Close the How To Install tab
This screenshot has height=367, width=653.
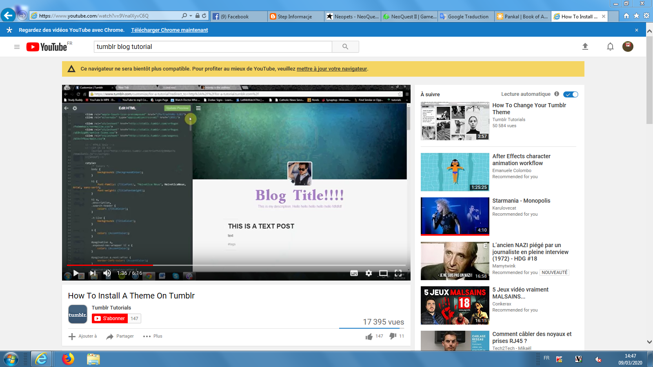click(604, 16)
